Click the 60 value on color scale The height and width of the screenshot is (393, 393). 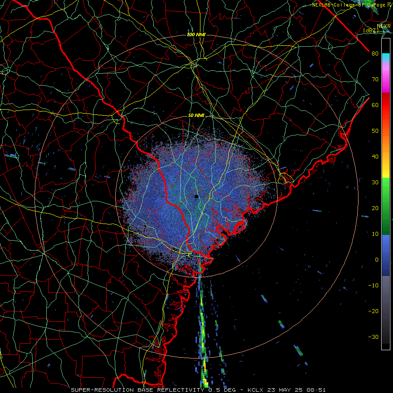(375, 105)
